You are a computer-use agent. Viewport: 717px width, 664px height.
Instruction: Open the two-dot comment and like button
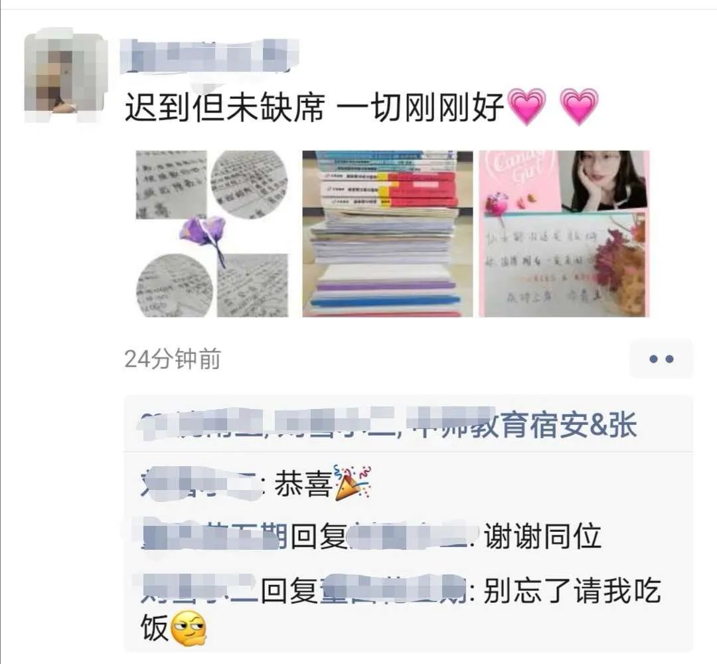point(661,359)
